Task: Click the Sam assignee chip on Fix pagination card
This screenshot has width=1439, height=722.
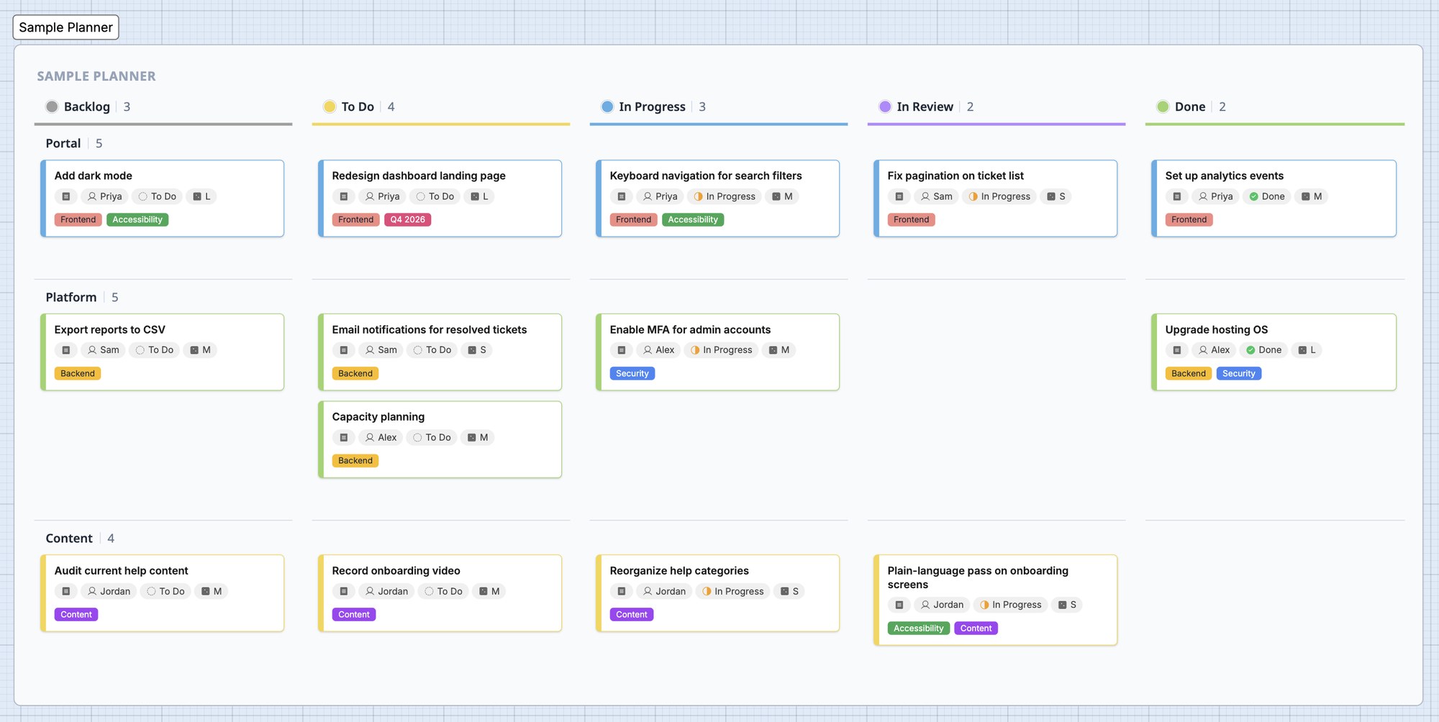Action: (937, 196)
